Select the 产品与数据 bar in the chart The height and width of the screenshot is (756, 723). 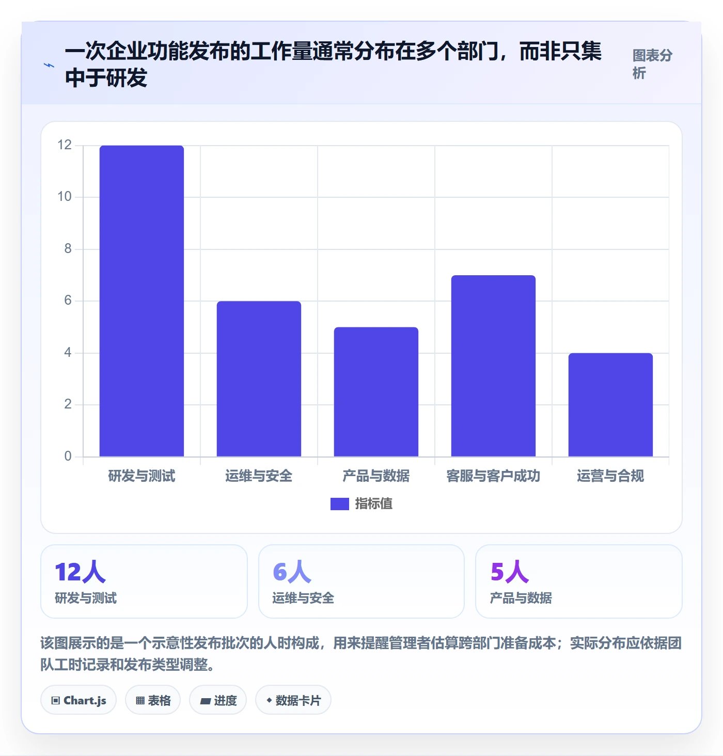[376, 392]
